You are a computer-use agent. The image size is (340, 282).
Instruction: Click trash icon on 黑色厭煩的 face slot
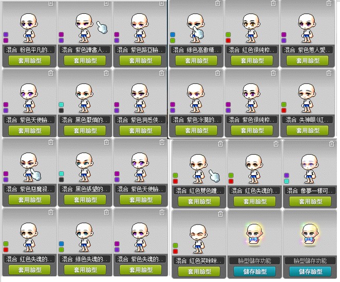(x=106, y=73)
